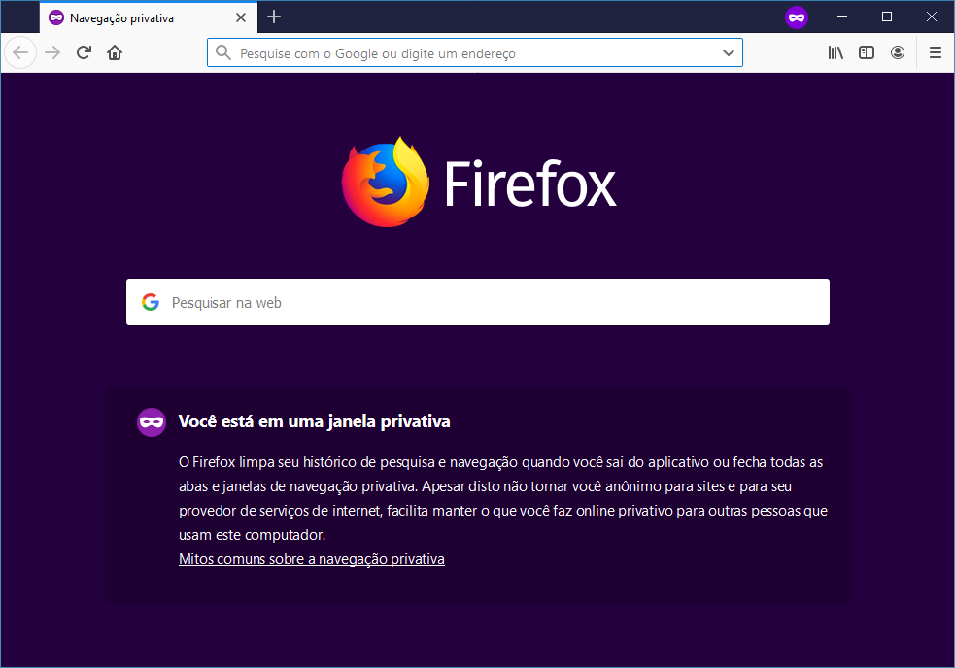
Task: Click the private mask icon in title bar
Action: click(x=796, y=17)
